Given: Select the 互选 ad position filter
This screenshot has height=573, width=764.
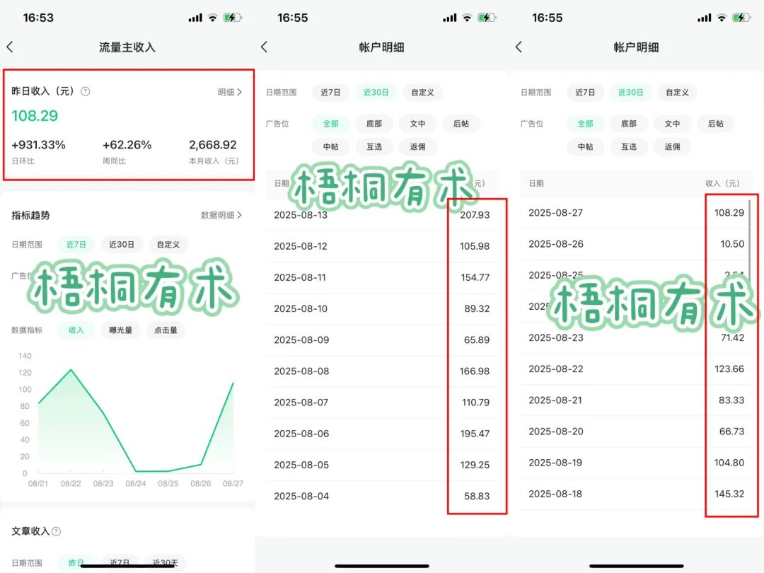Looking at the screenshot, I should tap(374, 146).
